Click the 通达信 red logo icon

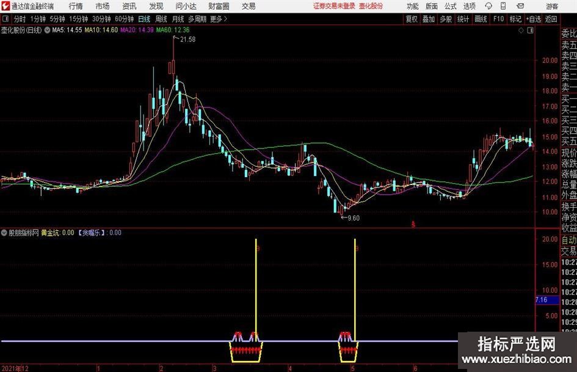[5, 6]
